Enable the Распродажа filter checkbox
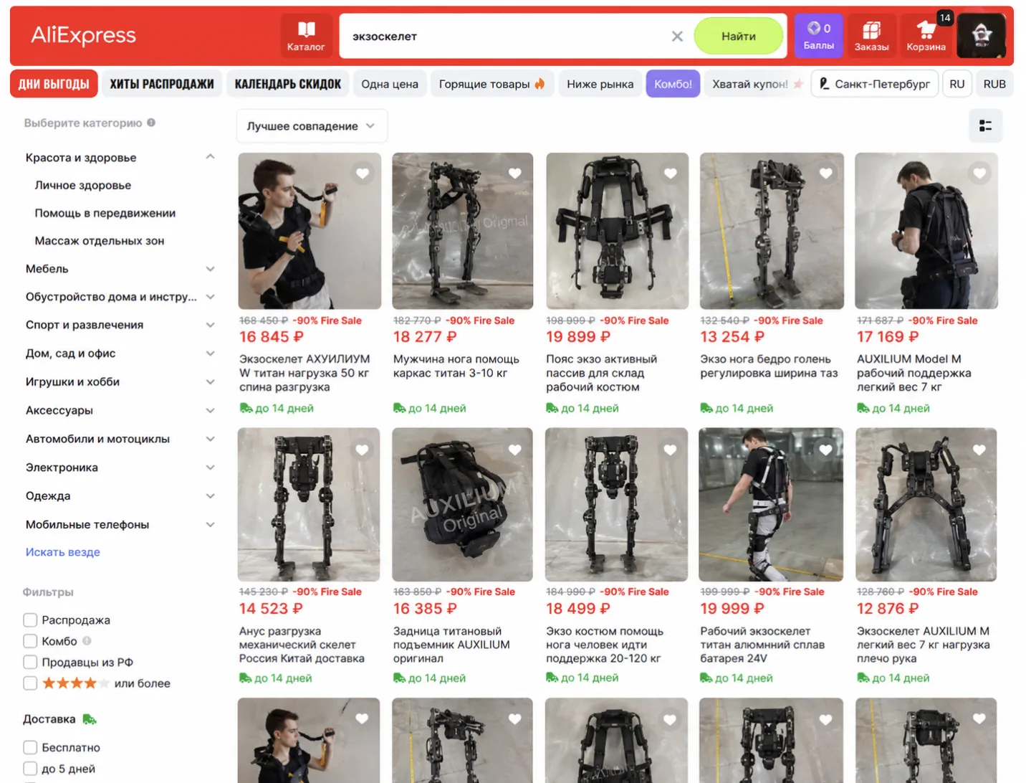 point(30,620)
